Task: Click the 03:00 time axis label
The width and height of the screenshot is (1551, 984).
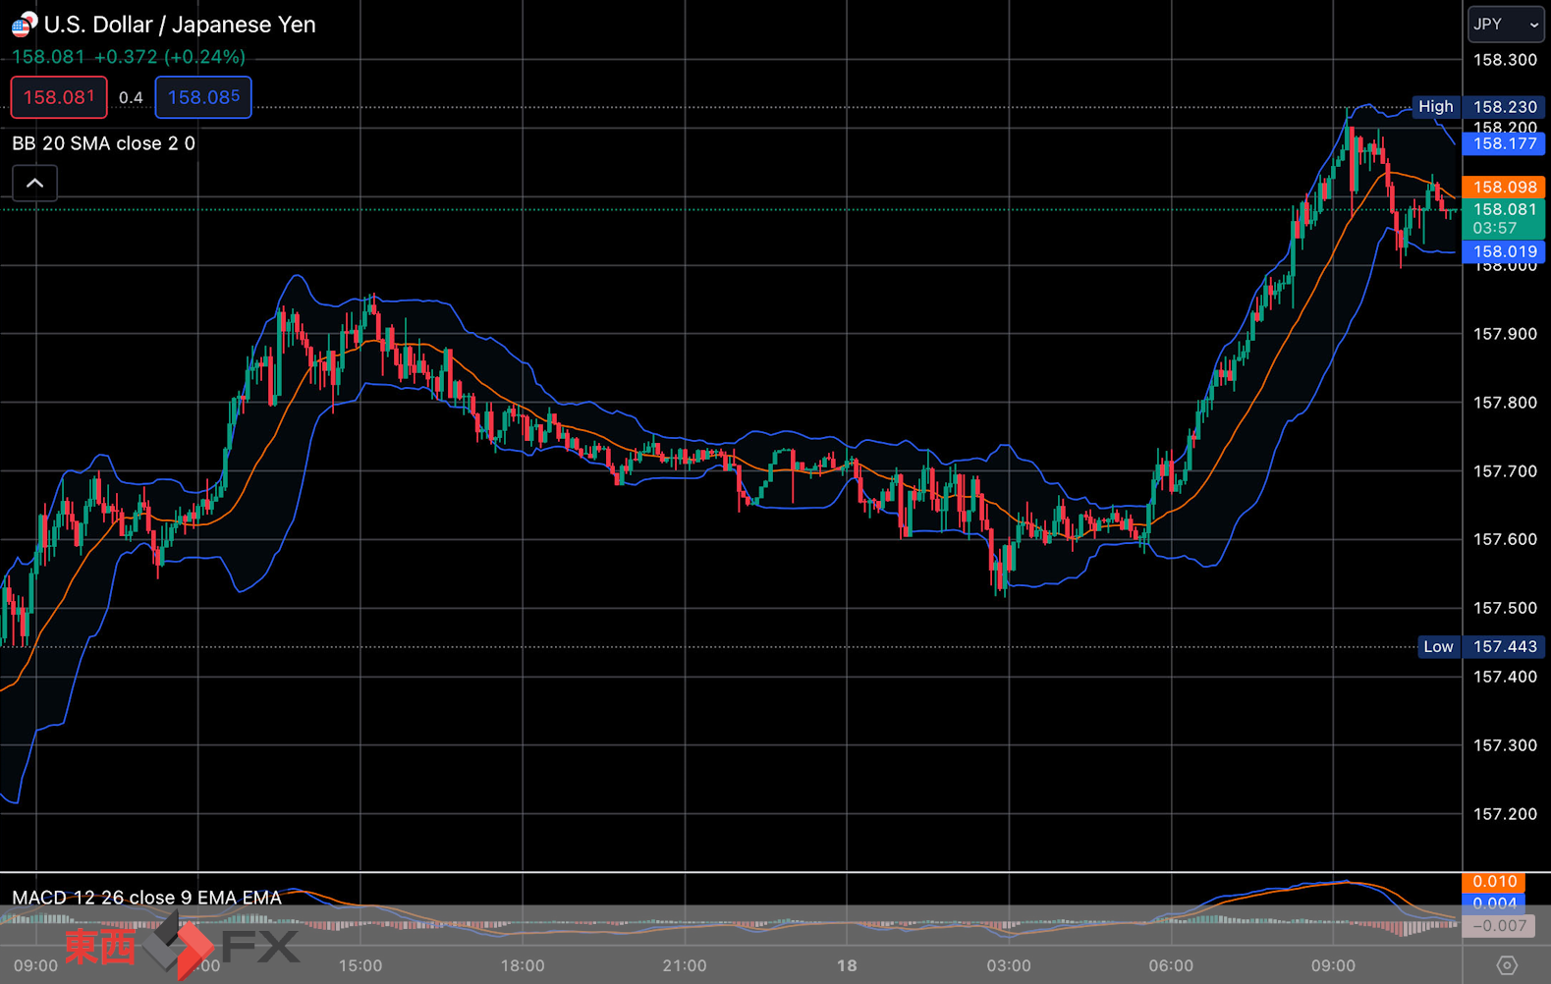Action: (1009, 965)
